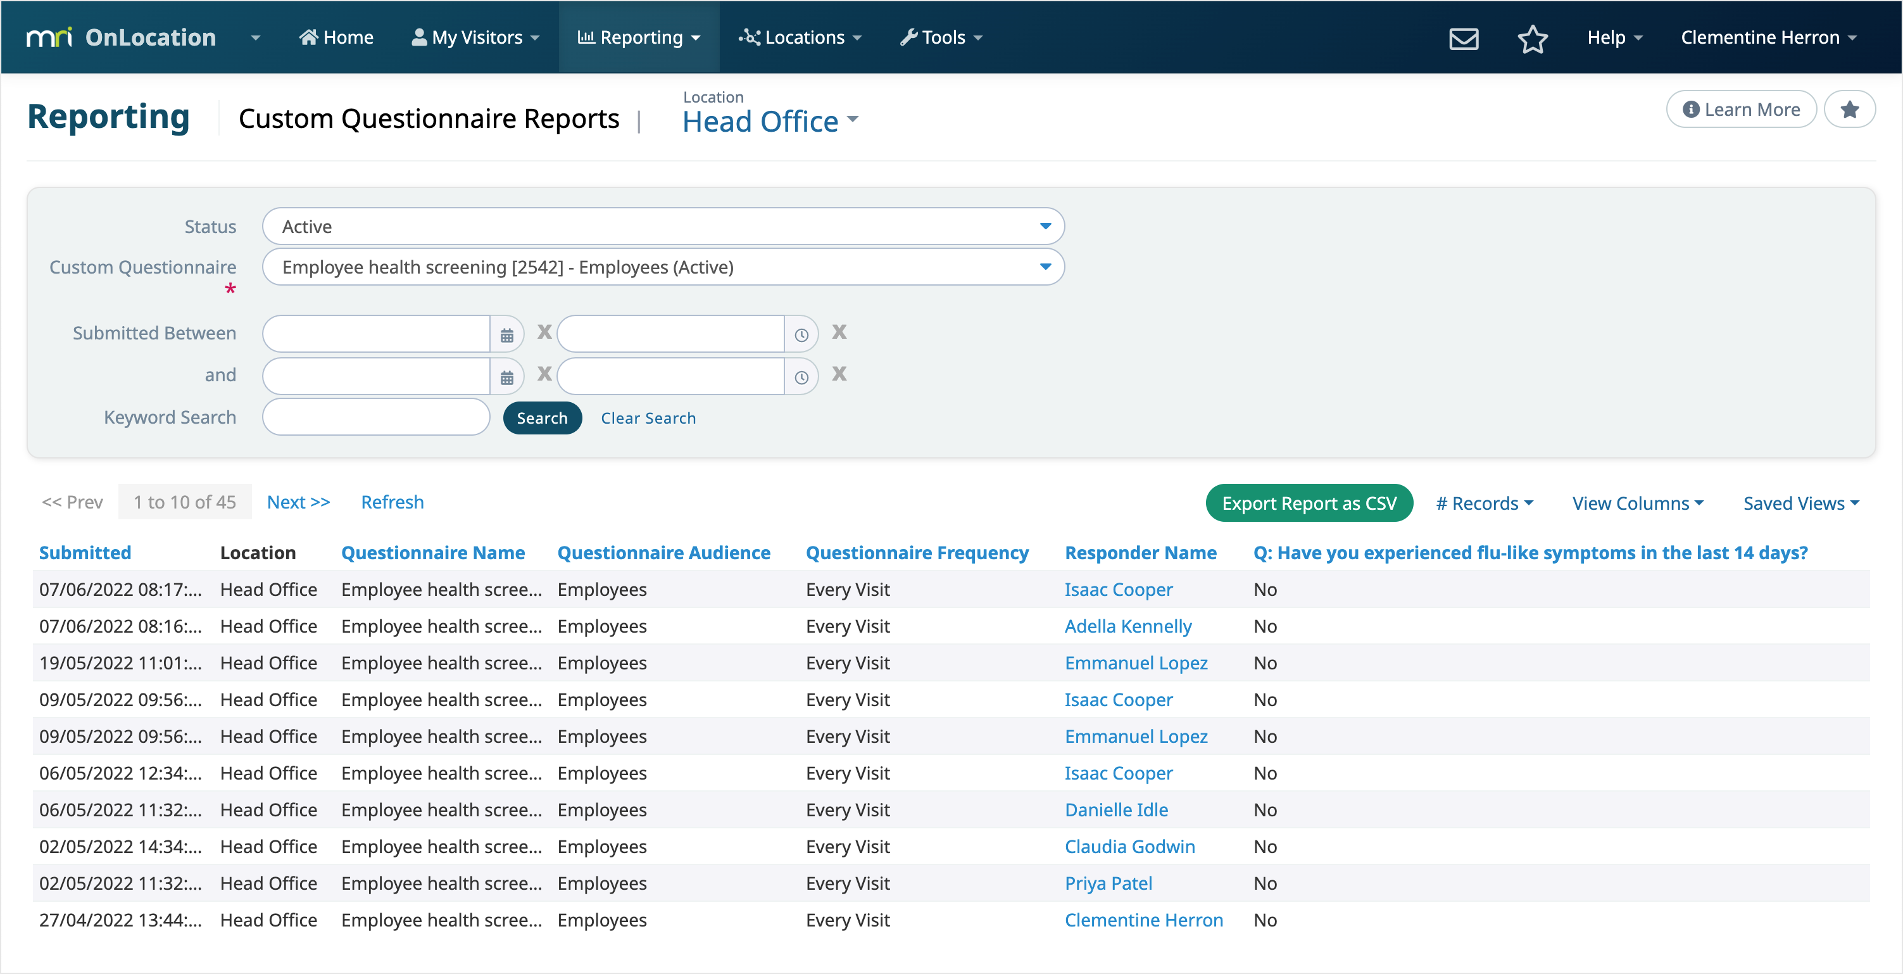Click first Submitted Between date field
Image resolution: width=1903 pixels, height=974 pixels.
(x=376, y=334)
